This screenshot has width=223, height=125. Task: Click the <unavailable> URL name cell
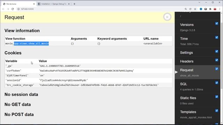tap(153, 43)
